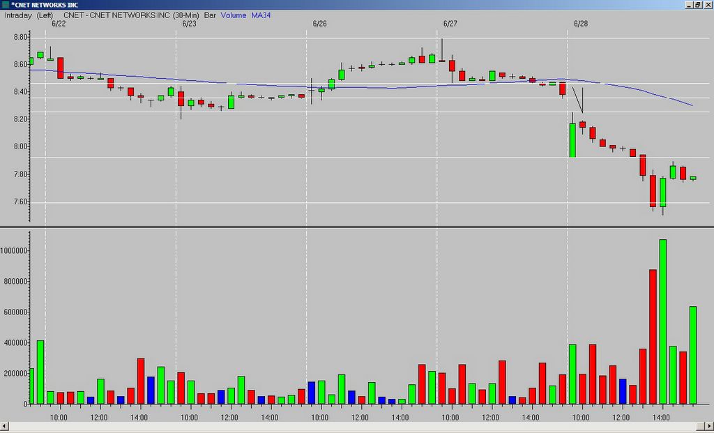Click the 'Bar' chart type label

210,15
